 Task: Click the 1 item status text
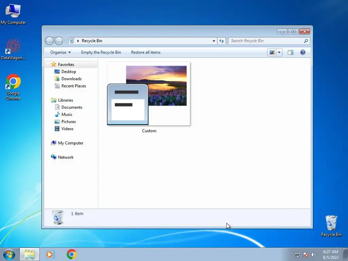(77, 213)
